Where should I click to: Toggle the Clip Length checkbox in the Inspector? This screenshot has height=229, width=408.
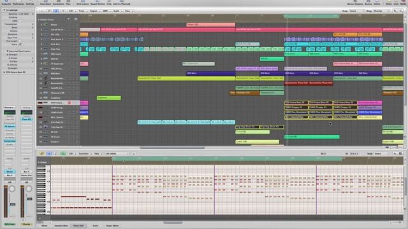click(x=20, y=41)
